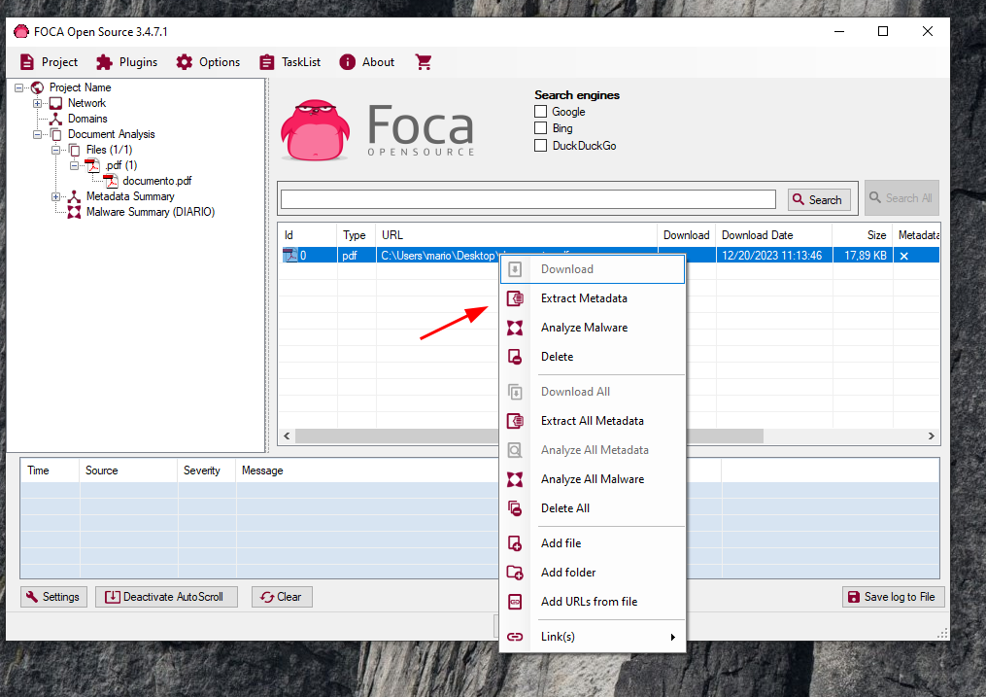Click the search query input field
Viewport: 986px width, 697px height.
[528, 198]
